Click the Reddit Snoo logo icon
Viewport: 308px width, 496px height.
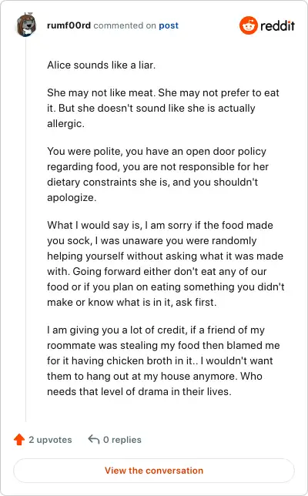coord(248,25)
